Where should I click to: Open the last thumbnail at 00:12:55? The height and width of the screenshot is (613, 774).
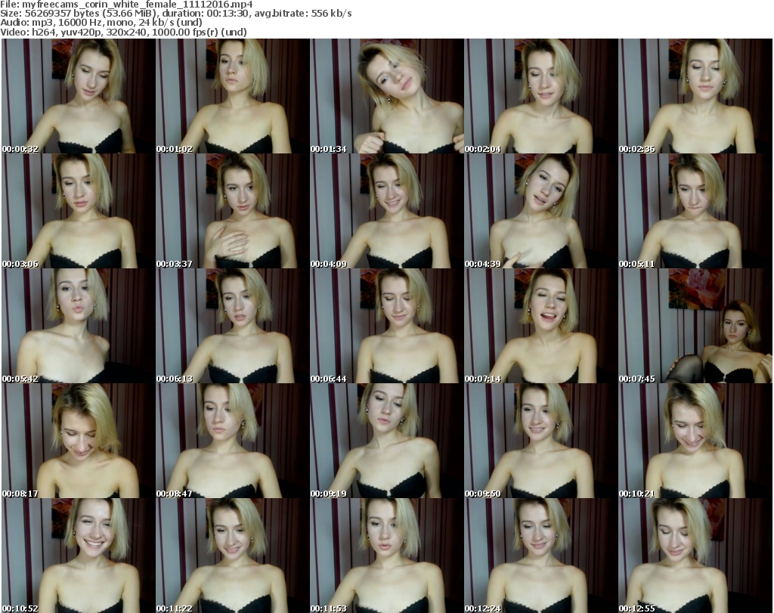694,556
